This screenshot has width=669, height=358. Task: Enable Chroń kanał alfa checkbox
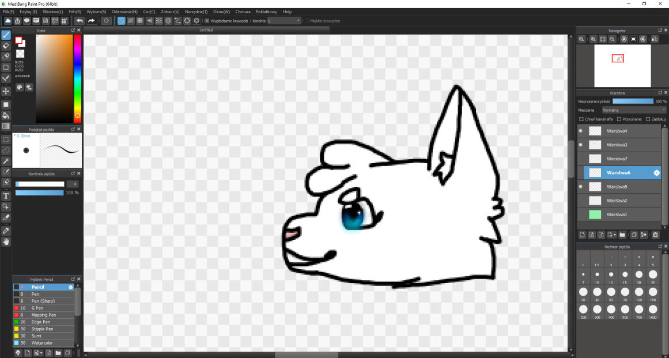pos(581,119)
